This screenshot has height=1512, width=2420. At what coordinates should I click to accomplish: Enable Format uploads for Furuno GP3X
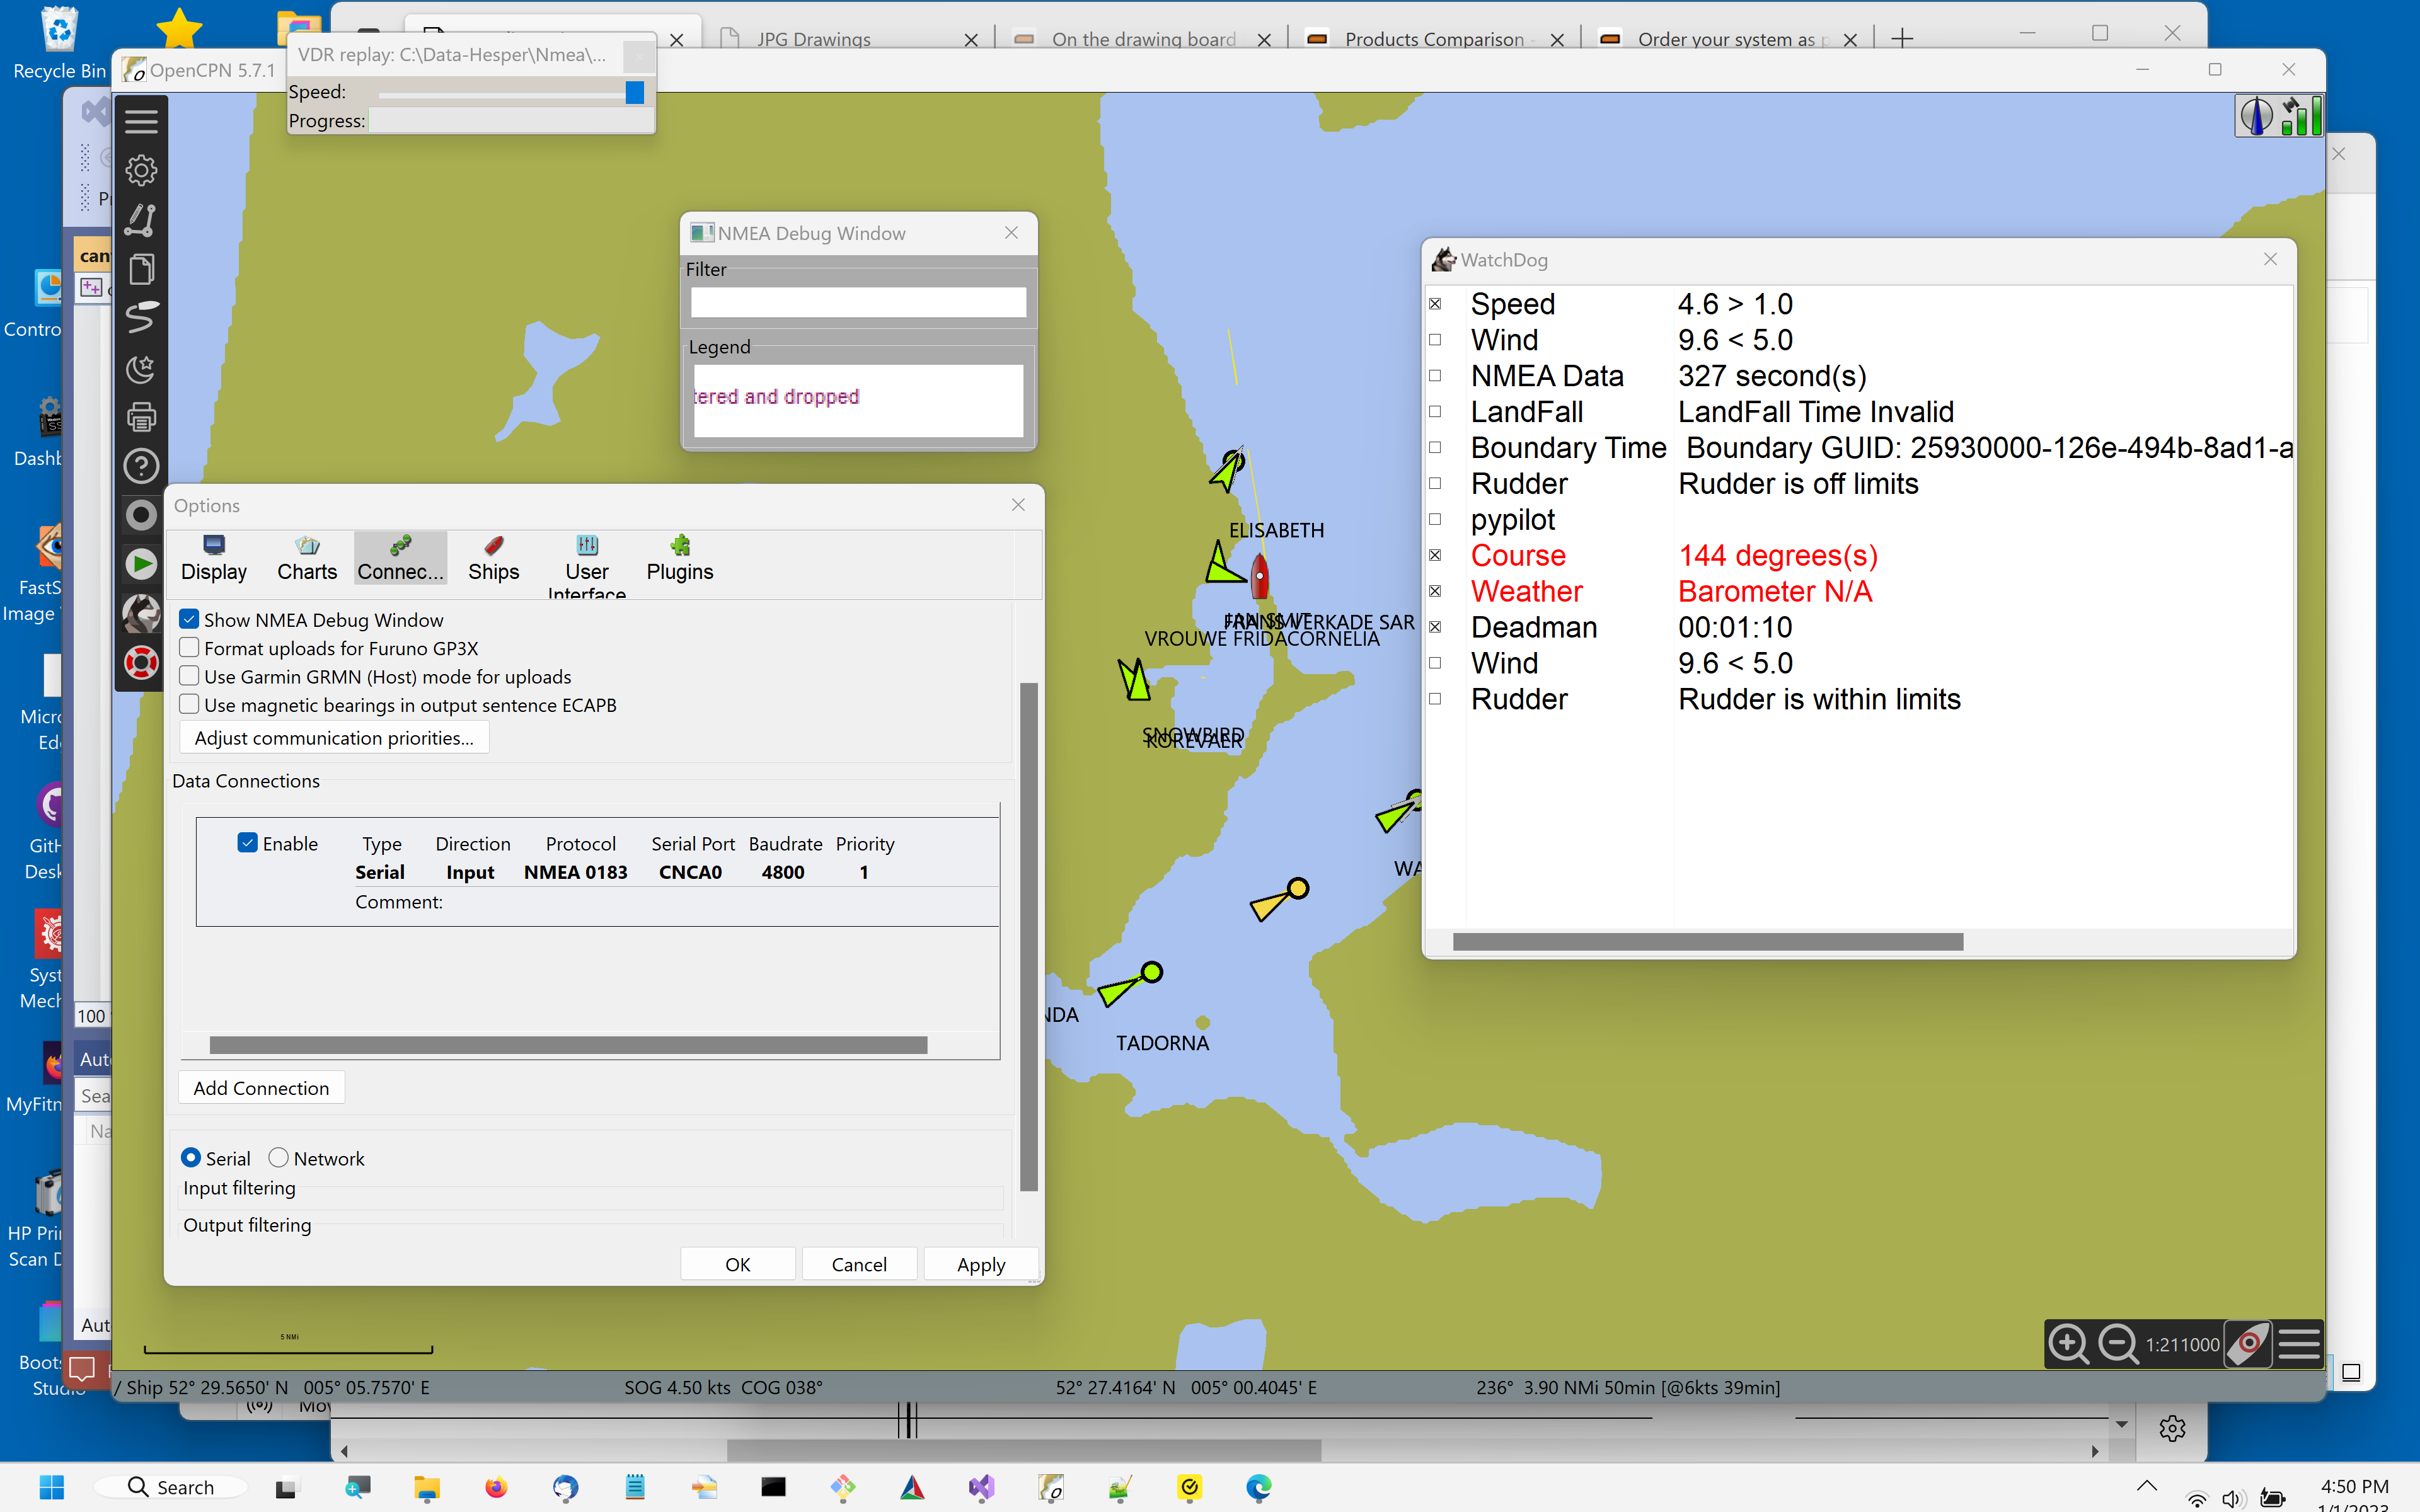[x=189, y=647]
